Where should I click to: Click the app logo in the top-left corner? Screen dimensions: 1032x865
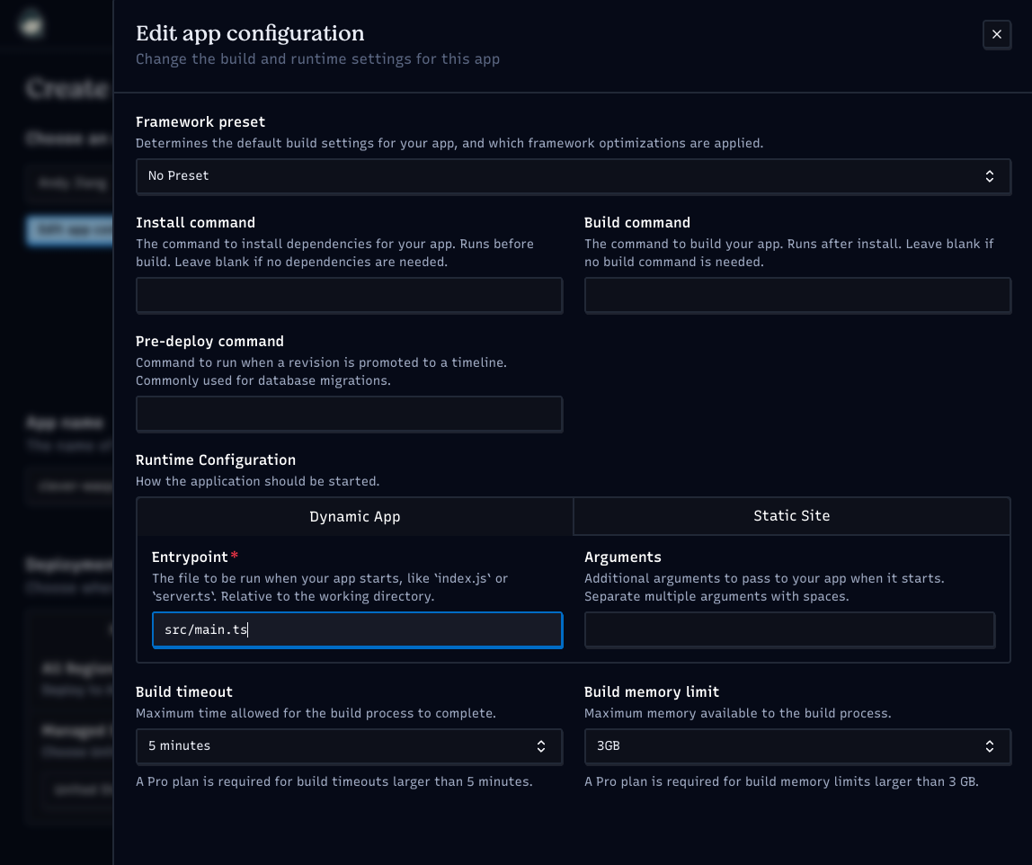tap(31, 23)
